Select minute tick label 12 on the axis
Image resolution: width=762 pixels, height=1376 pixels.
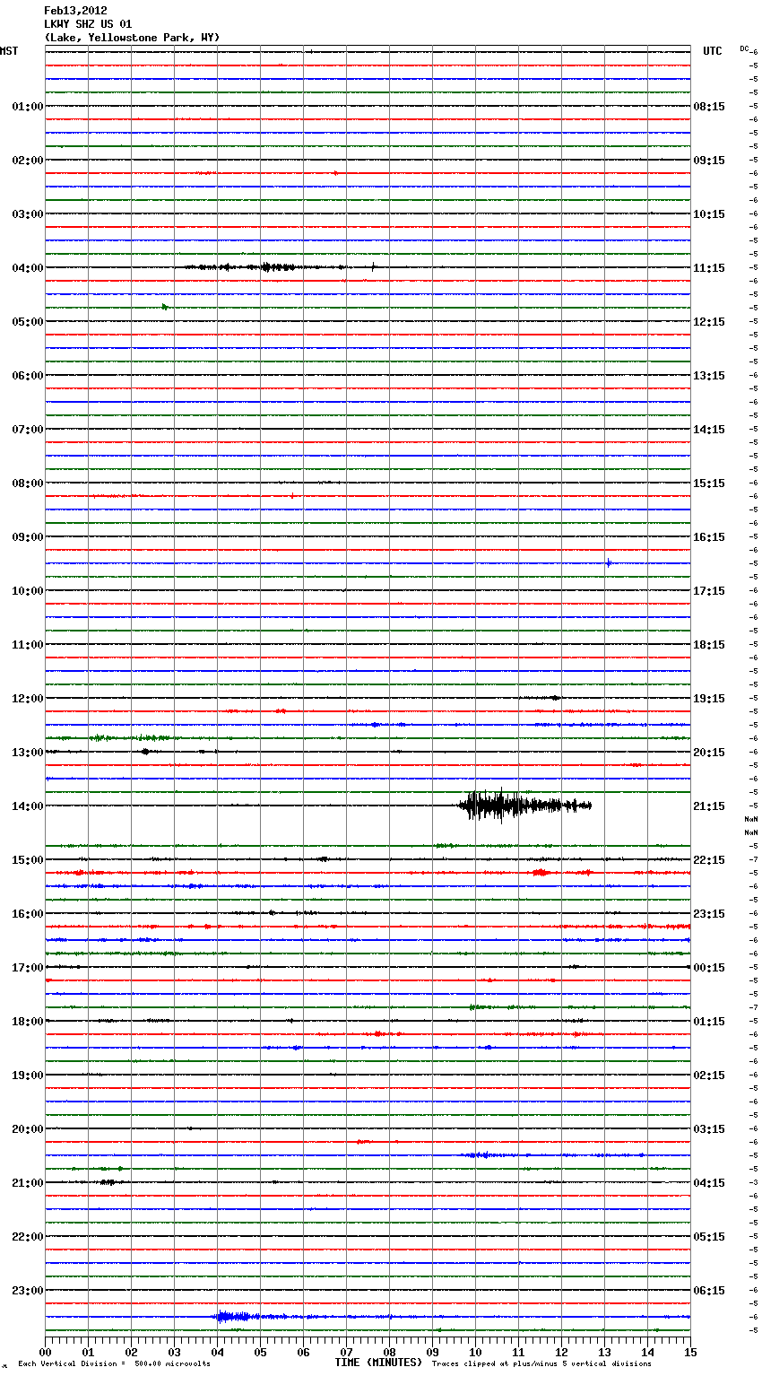coord(561,1352)
